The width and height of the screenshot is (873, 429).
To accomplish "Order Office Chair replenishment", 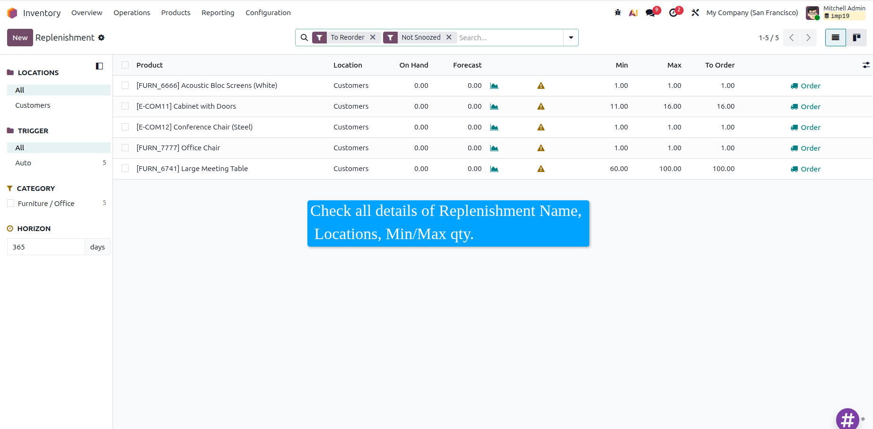I will pyautogui.click(x=805, y=148).
